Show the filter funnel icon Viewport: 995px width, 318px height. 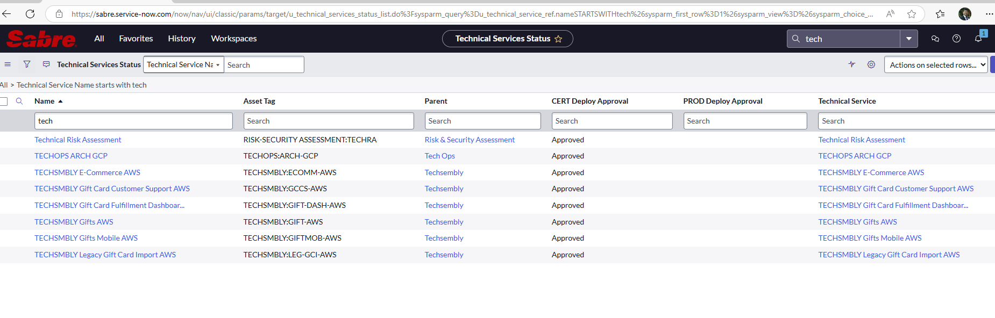pyautogui.click(x=27, y=64)
